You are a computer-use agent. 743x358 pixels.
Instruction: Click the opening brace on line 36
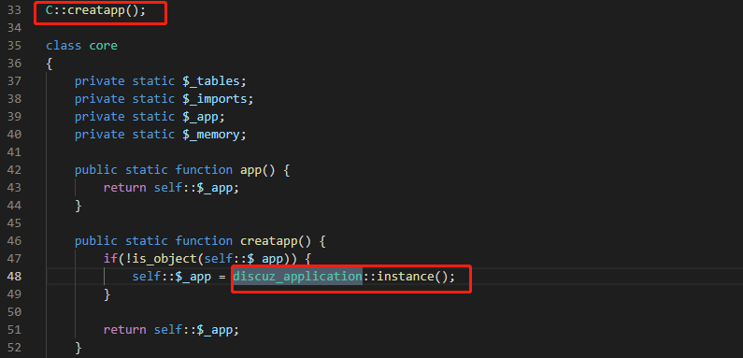[49, 64]
